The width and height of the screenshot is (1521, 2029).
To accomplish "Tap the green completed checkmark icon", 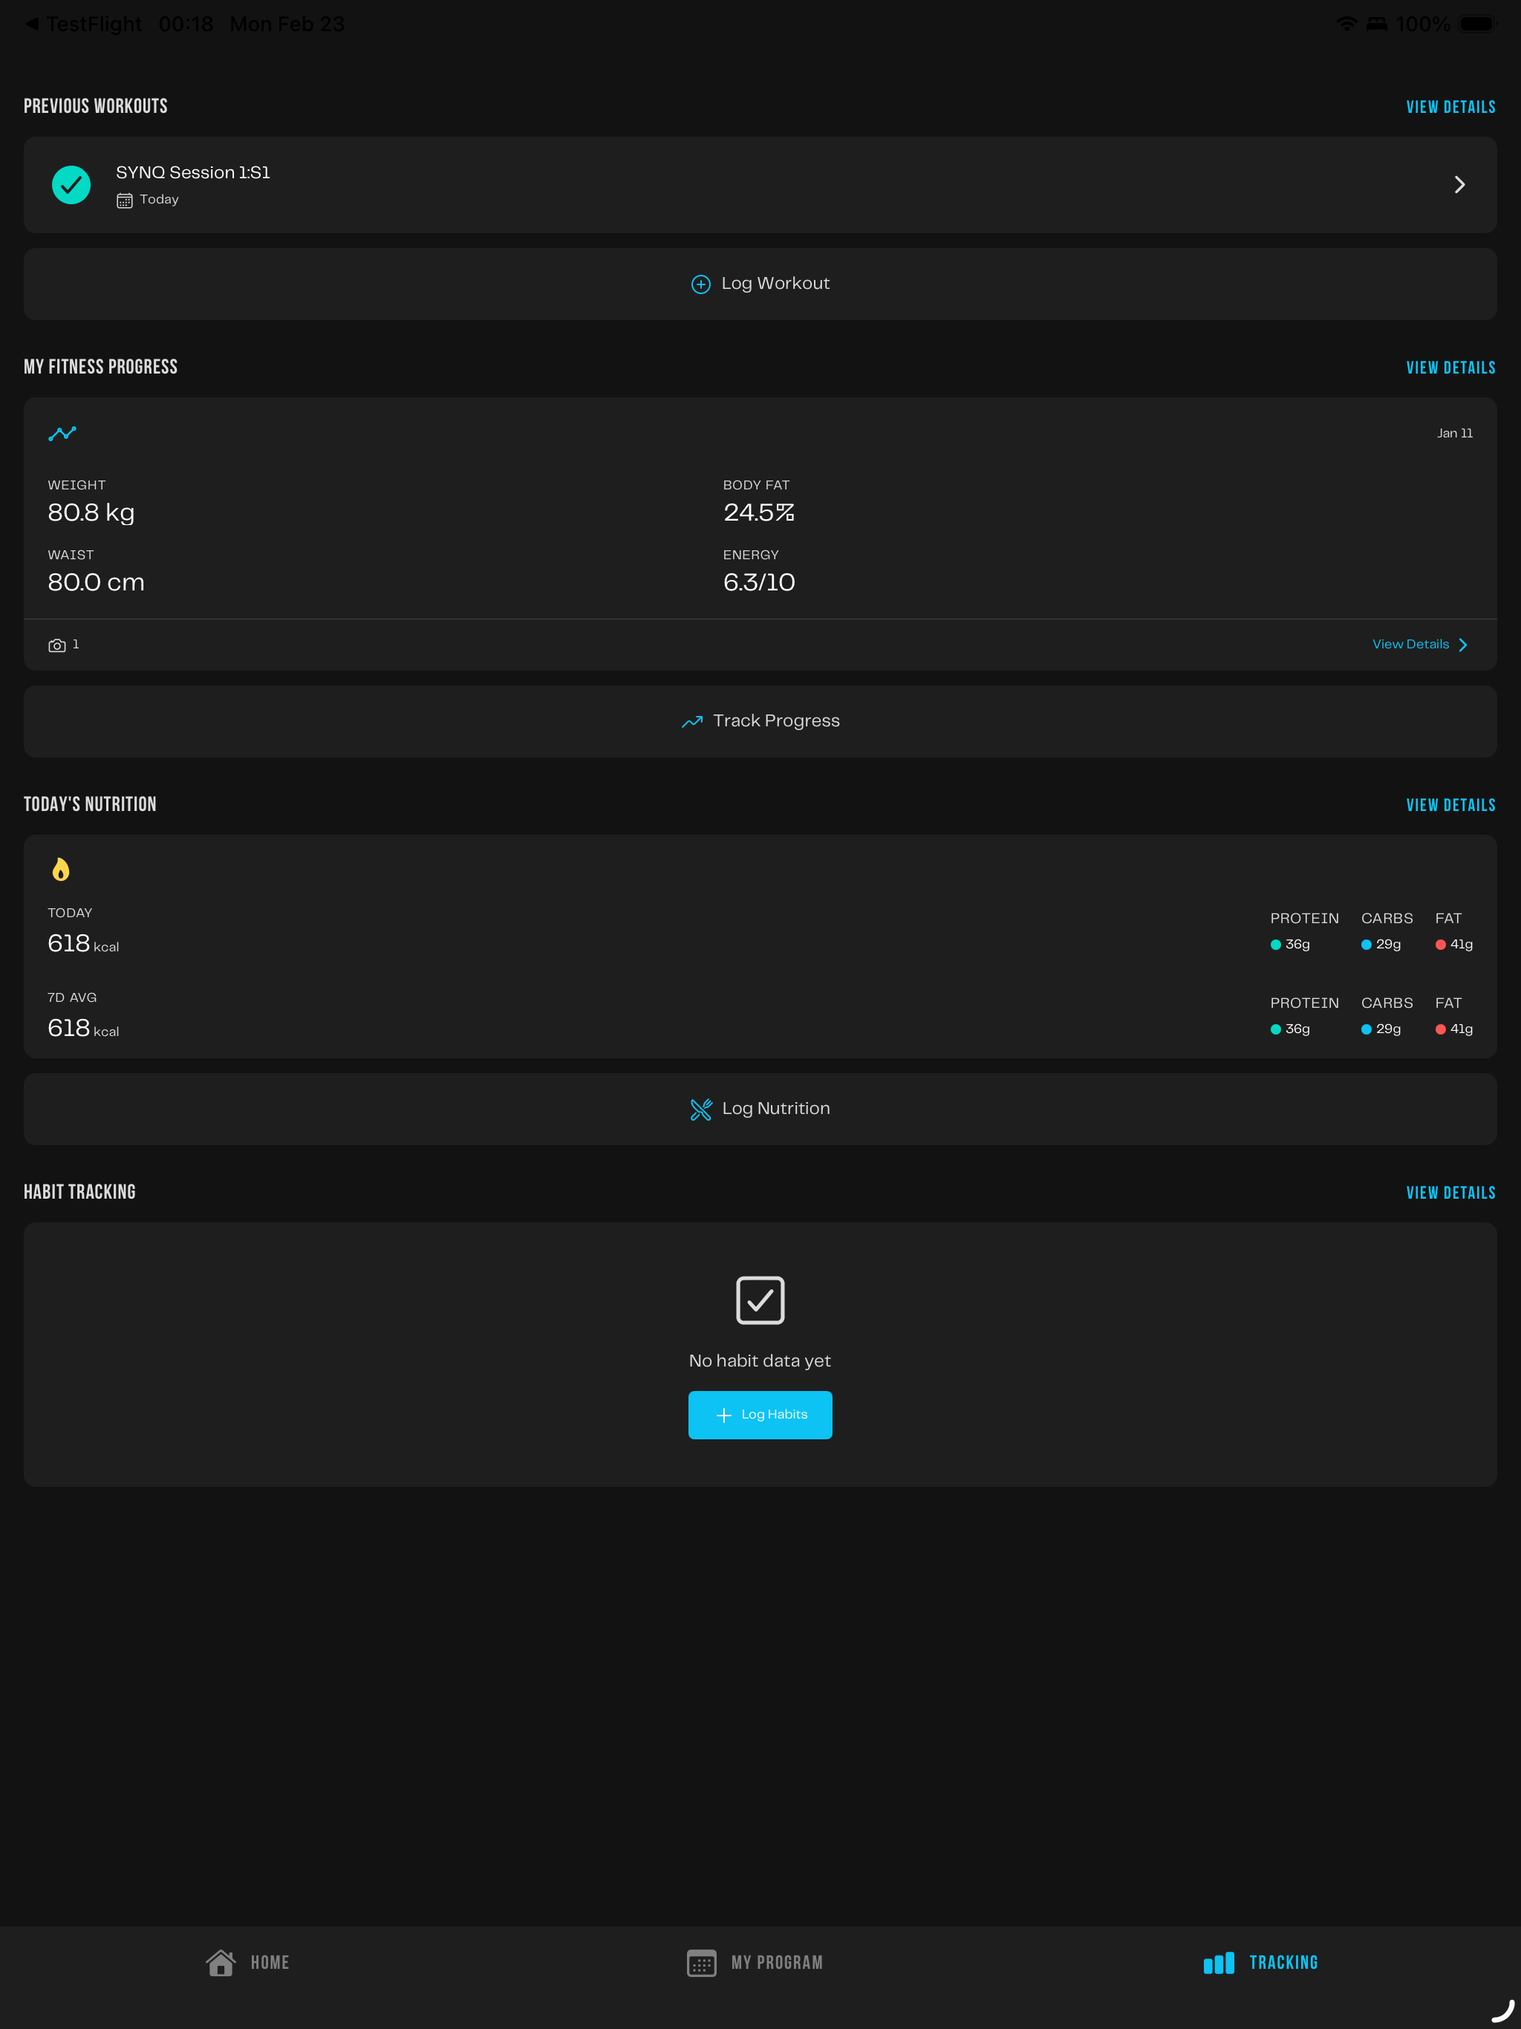I will tap(71, 184).
